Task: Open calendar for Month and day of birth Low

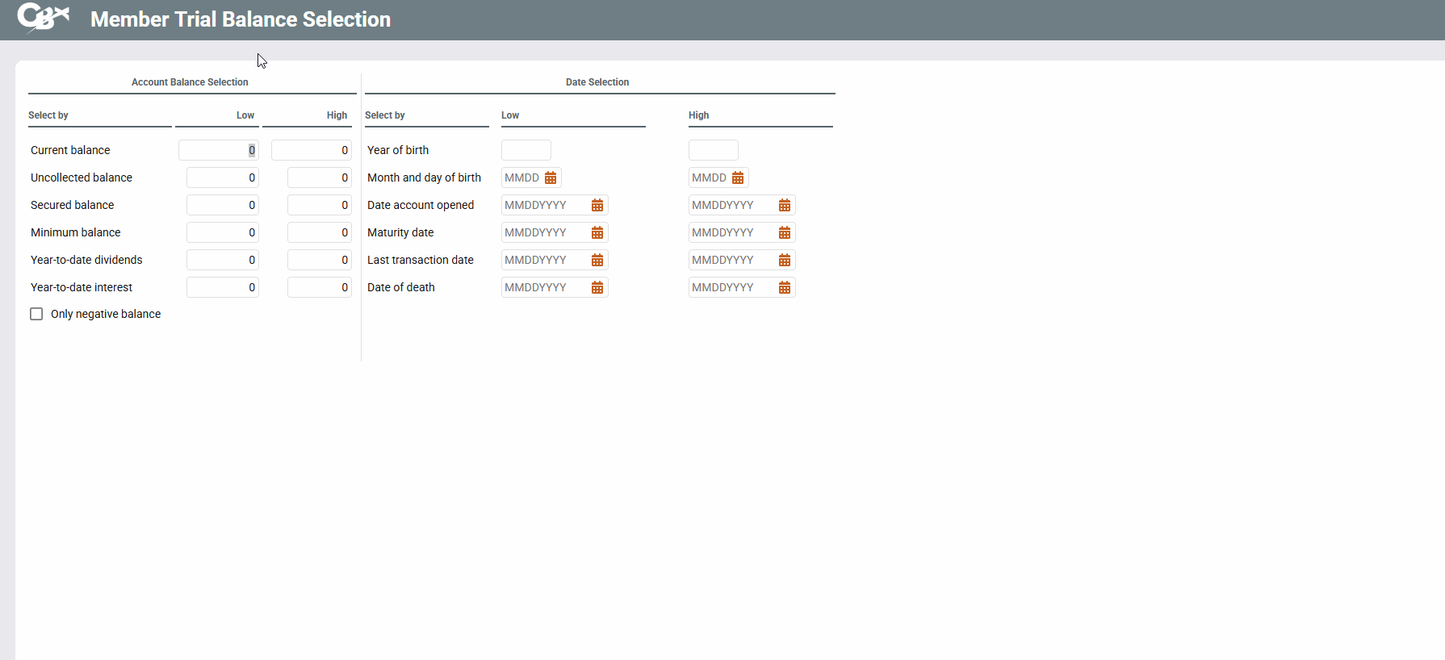Action: coord(551,178)
